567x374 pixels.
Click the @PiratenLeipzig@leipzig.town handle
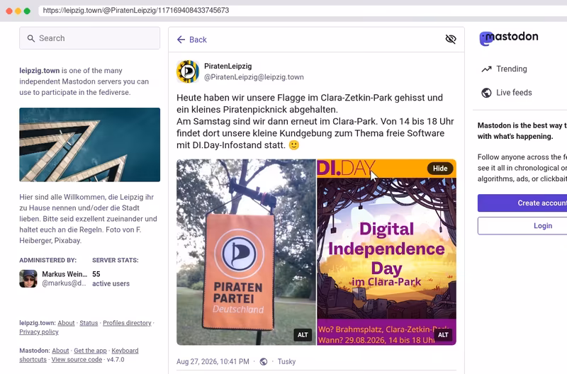(x=254, y=77)
